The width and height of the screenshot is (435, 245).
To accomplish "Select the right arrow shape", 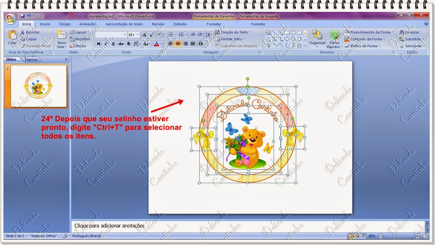I will (x=287, y=39).
